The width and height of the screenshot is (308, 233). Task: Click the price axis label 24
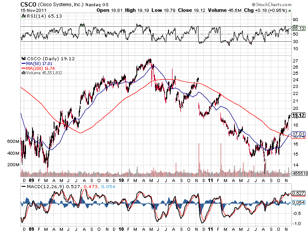[x=295, y=80]
